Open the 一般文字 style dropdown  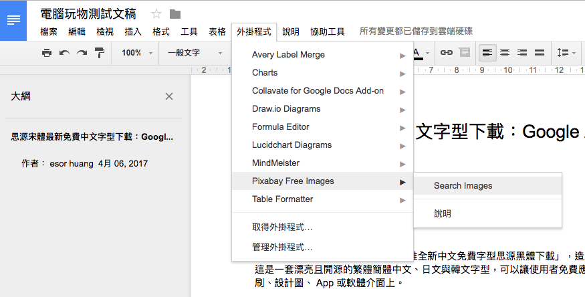pos(195,53)
